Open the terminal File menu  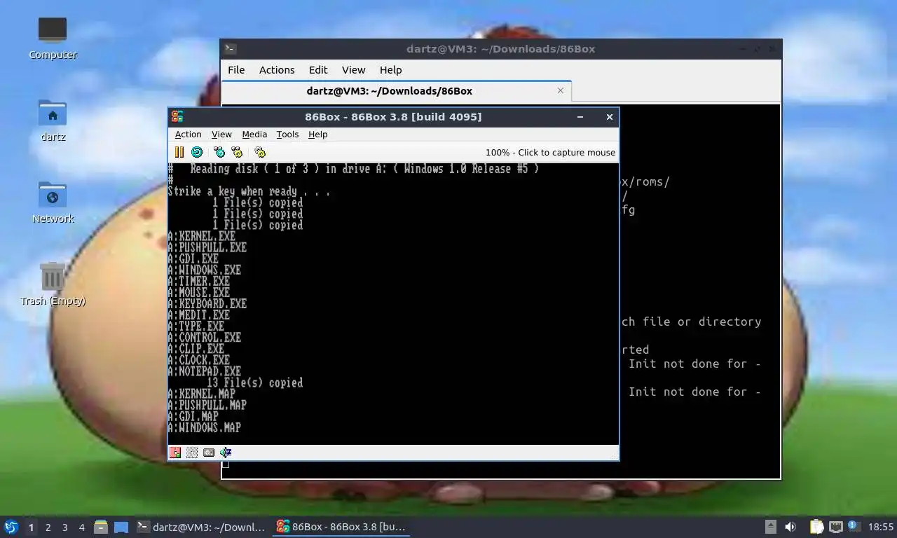[x=236, y=70]
